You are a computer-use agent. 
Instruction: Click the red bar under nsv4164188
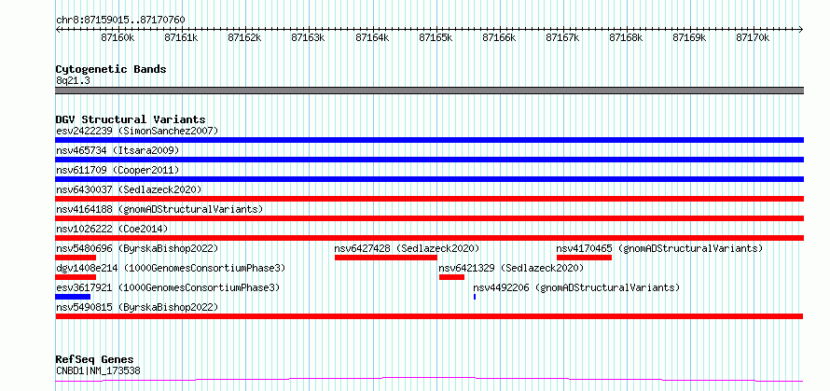click(x=429, y=218)
